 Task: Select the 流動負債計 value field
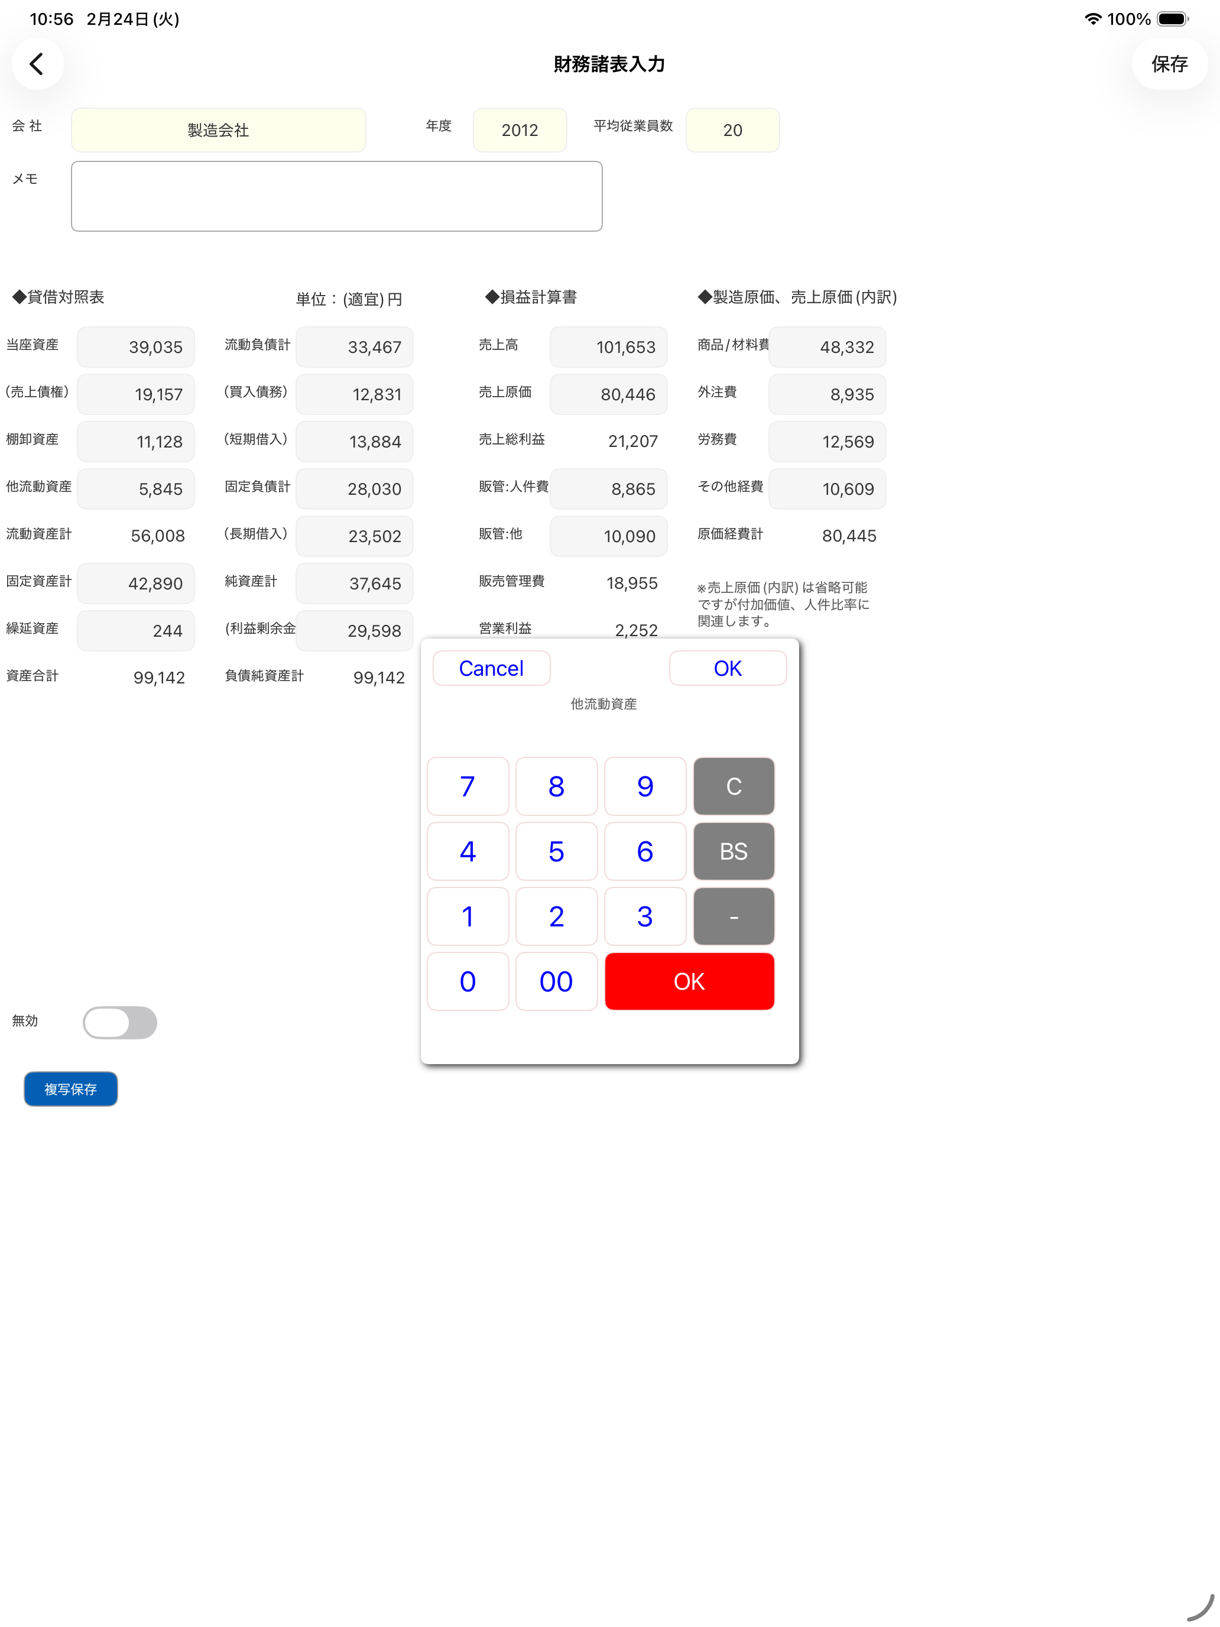[355, 347]
